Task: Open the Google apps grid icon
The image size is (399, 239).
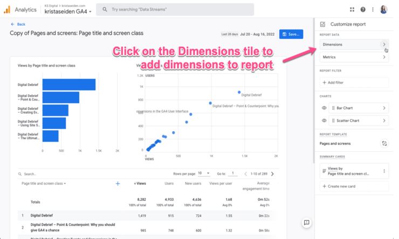Action: (x=352, y=10)
